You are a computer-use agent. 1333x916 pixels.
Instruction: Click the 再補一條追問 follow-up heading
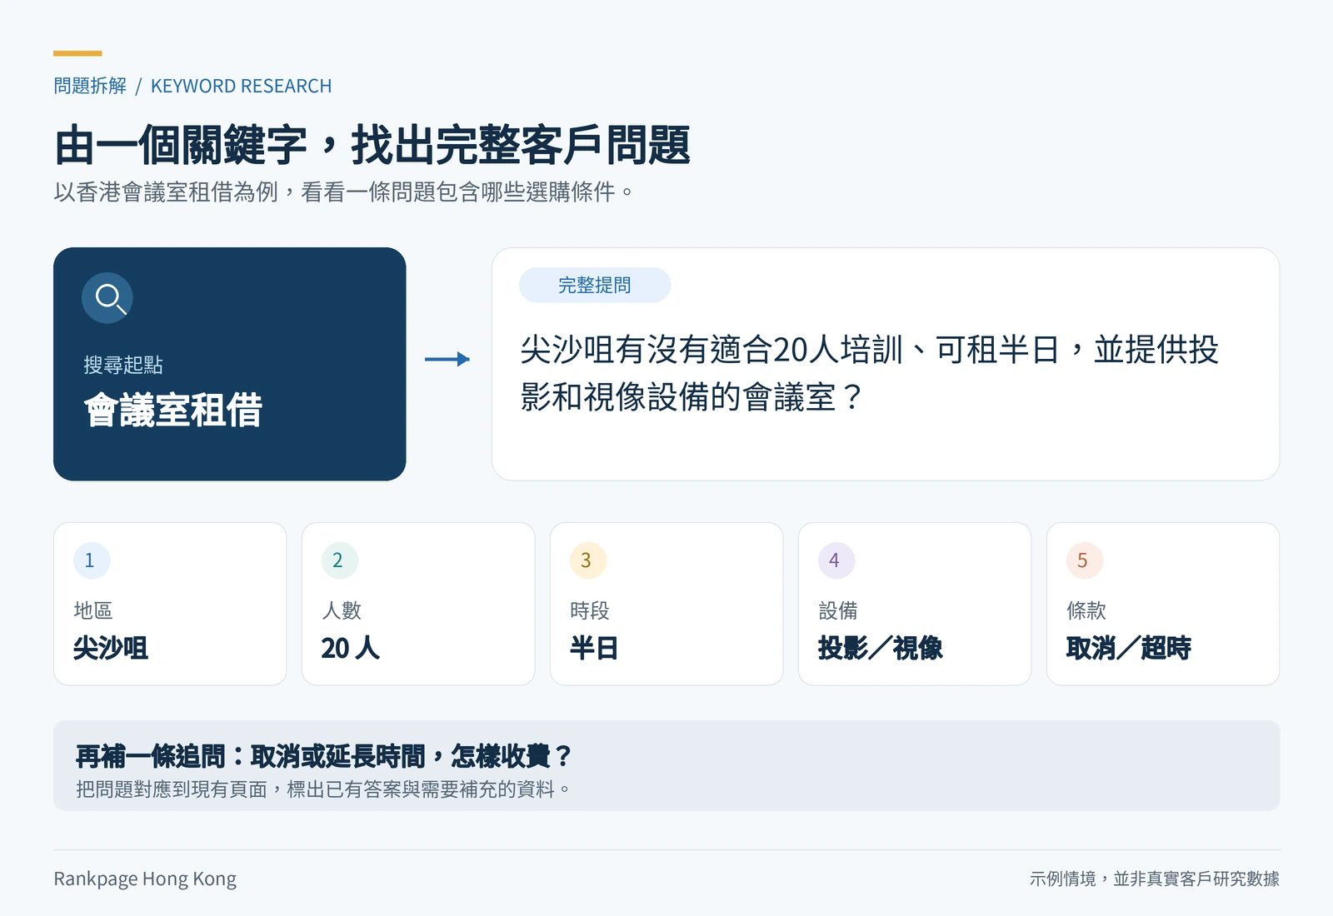(323, 755)
